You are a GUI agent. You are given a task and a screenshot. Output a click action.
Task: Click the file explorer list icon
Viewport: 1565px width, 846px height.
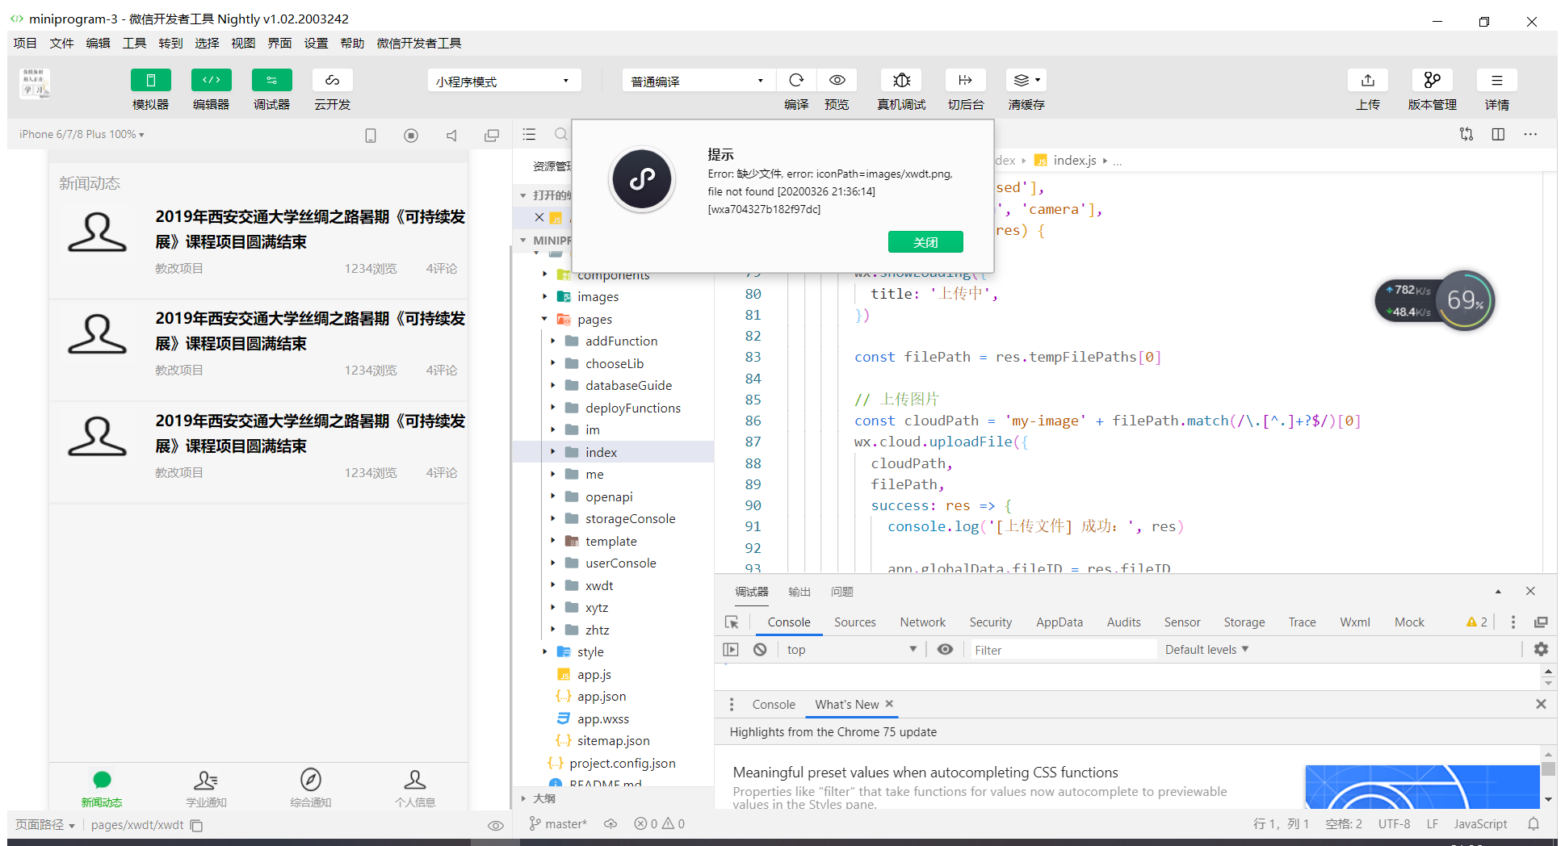pyautogui.click(x=529, y=134)
